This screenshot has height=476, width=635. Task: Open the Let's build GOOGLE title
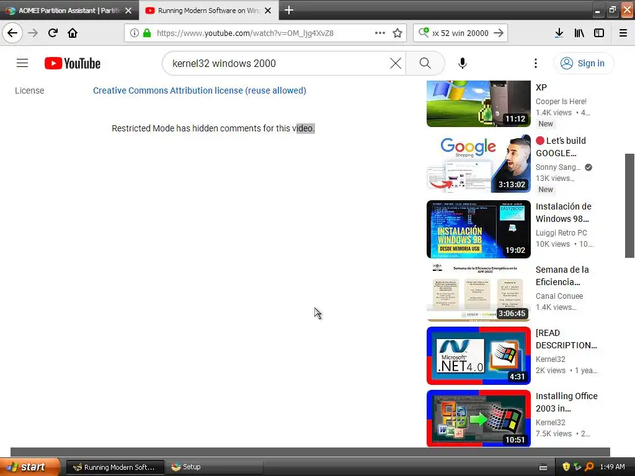(561, 147)
